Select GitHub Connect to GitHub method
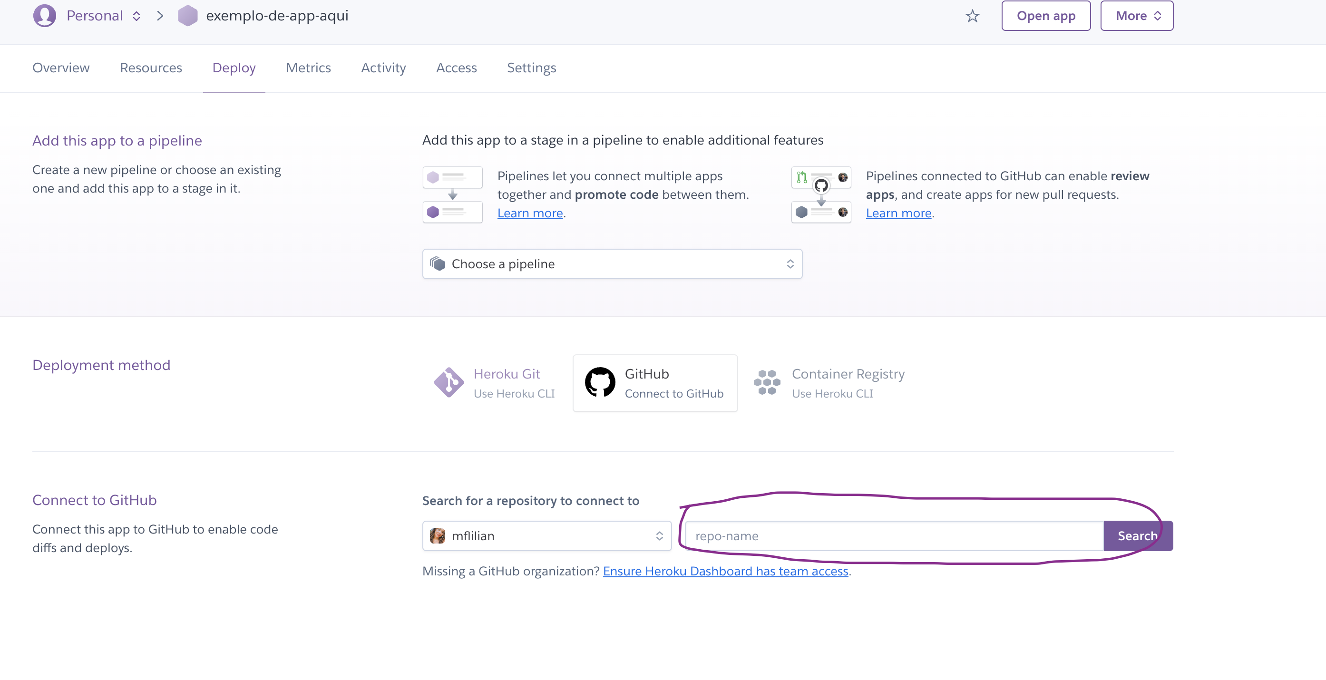1326x680 pixels. (655, 383)
